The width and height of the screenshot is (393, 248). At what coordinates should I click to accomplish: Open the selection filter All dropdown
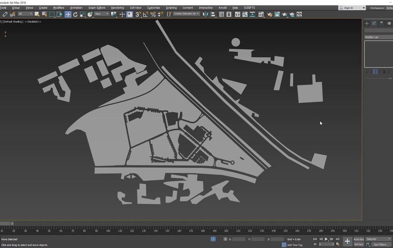(x=25, y=14)
